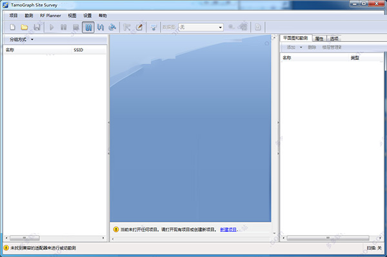Image resolution: width=387 pixels, height=257 pixels.
Task: Switch to the 选项 tab
Action: pos(334,39)
